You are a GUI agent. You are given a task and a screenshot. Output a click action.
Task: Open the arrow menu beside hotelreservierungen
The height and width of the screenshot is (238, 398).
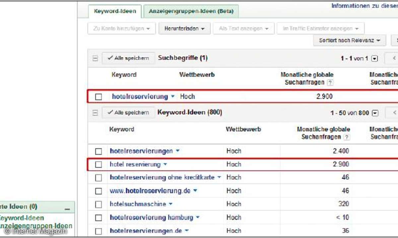[177, 151]
